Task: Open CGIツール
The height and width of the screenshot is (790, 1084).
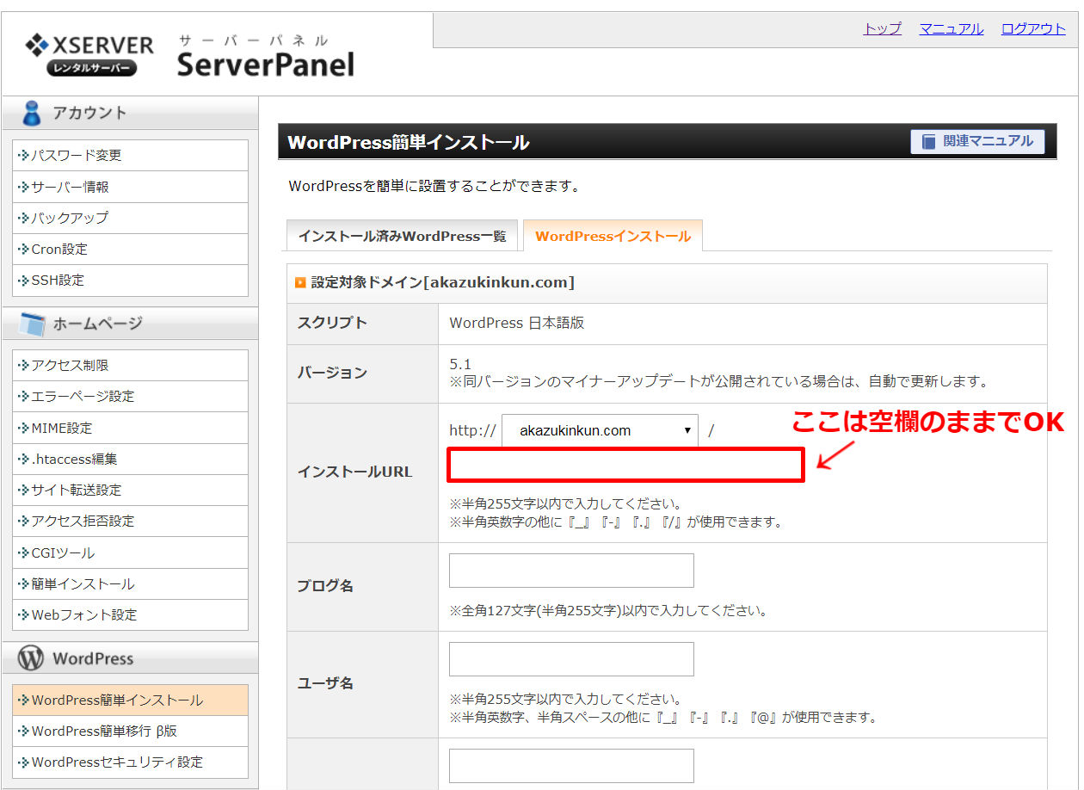Action: pyautogui.click(x=130, y=552)
